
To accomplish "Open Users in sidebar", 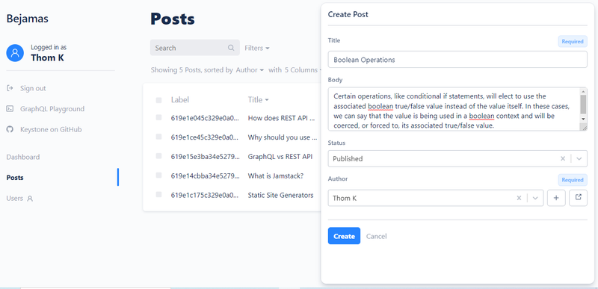I will coord(19,199).
